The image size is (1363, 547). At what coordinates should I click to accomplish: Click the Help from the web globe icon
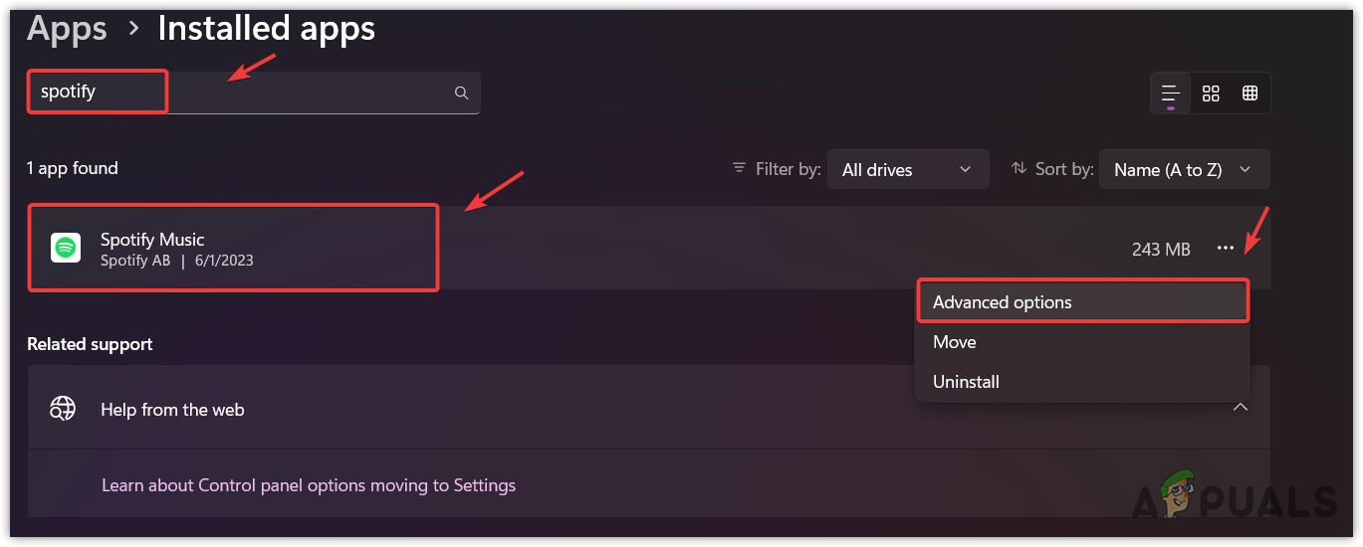click(64, 409)
